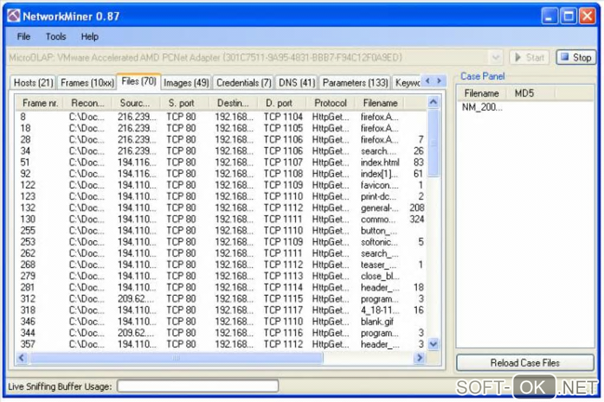604x402 pixels.
Task: Switch to the Hosts (21) tab
Action: point(33,82)
